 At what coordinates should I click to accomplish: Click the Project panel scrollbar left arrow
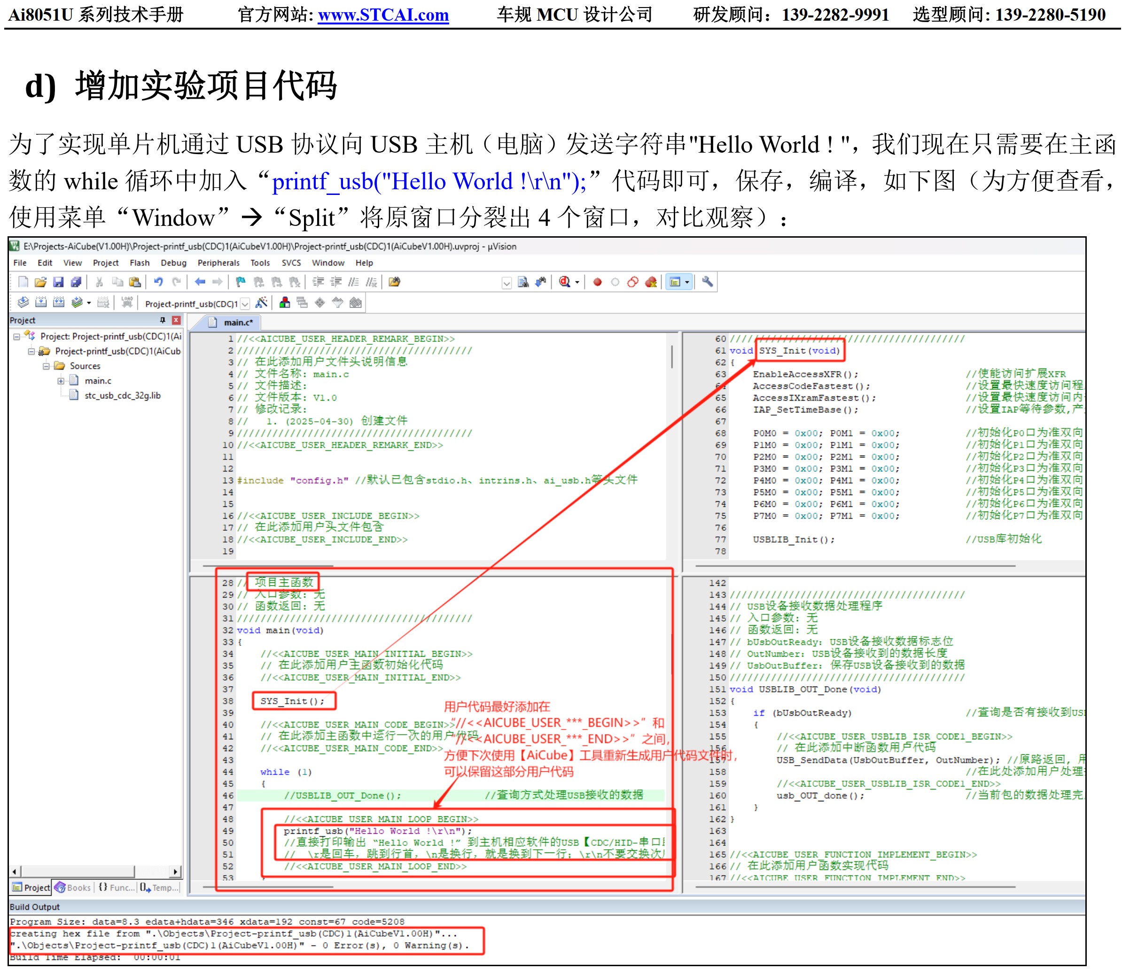coord(15,872)
